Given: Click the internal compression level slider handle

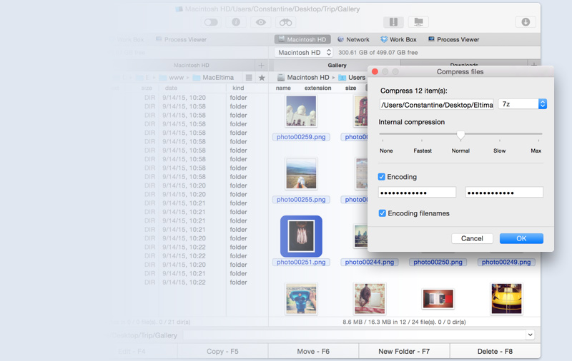Looking at the screenshot, I should pyautogui.click(x=460, y=135).
